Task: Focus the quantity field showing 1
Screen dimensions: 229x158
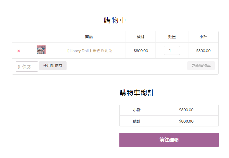Action: click(172, 50)
